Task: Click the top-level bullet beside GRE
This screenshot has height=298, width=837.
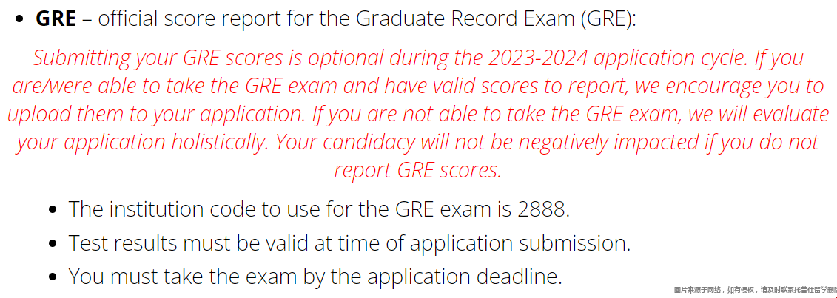Action: (20, 20)
